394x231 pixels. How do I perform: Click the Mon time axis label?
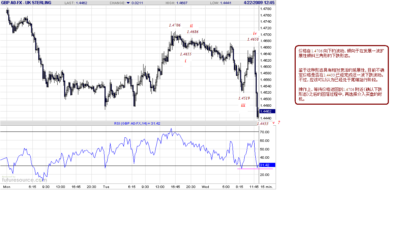pyautogui.click(x=7, y=187)
